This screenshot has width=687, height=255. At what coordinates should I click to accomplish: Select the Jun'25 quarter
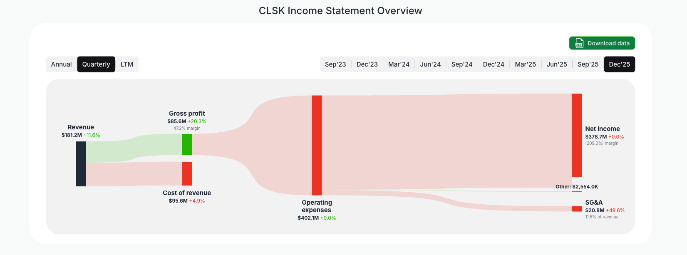click(x=556, y=64)
